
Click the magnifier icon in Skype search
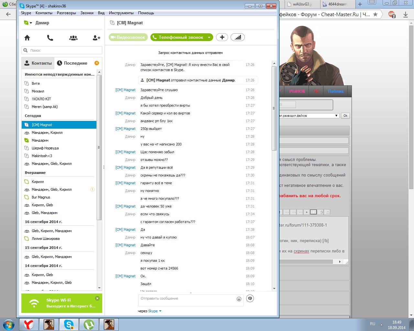pyautogui.click(x=26, y=50)
